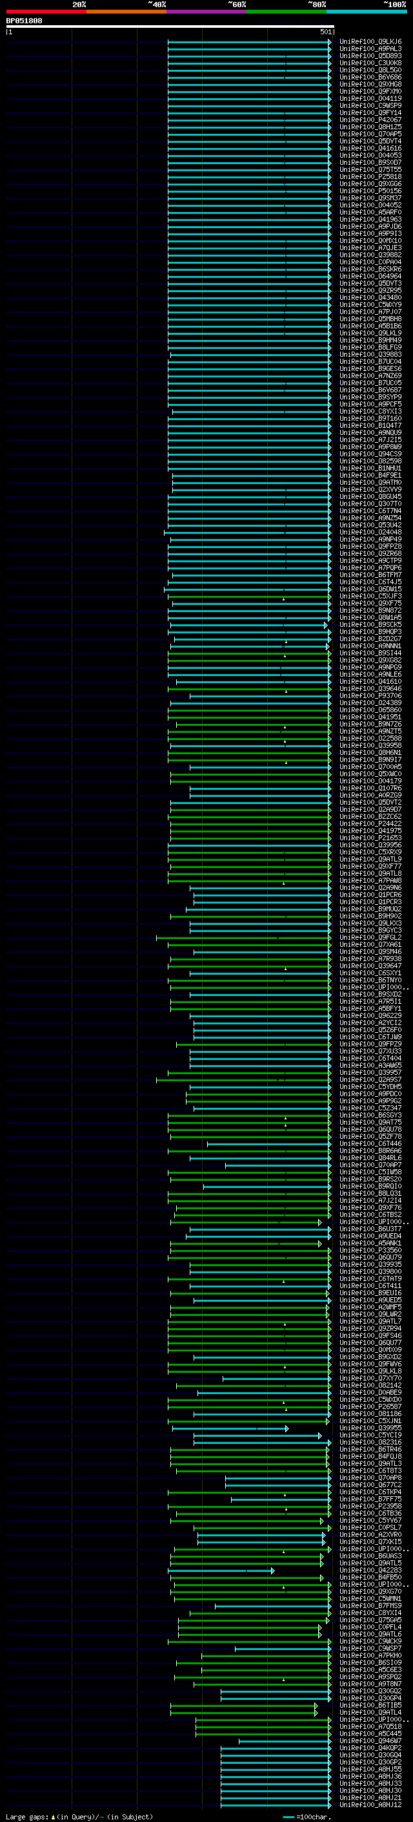Select hit label UniRef100_O22588
The image size is (413, 1822).
click(370, 737)
